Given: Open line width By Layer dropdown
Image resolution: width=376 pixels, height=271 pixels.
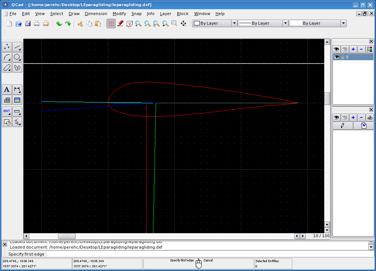Looking at the screenshot, I should click(263, 23).
